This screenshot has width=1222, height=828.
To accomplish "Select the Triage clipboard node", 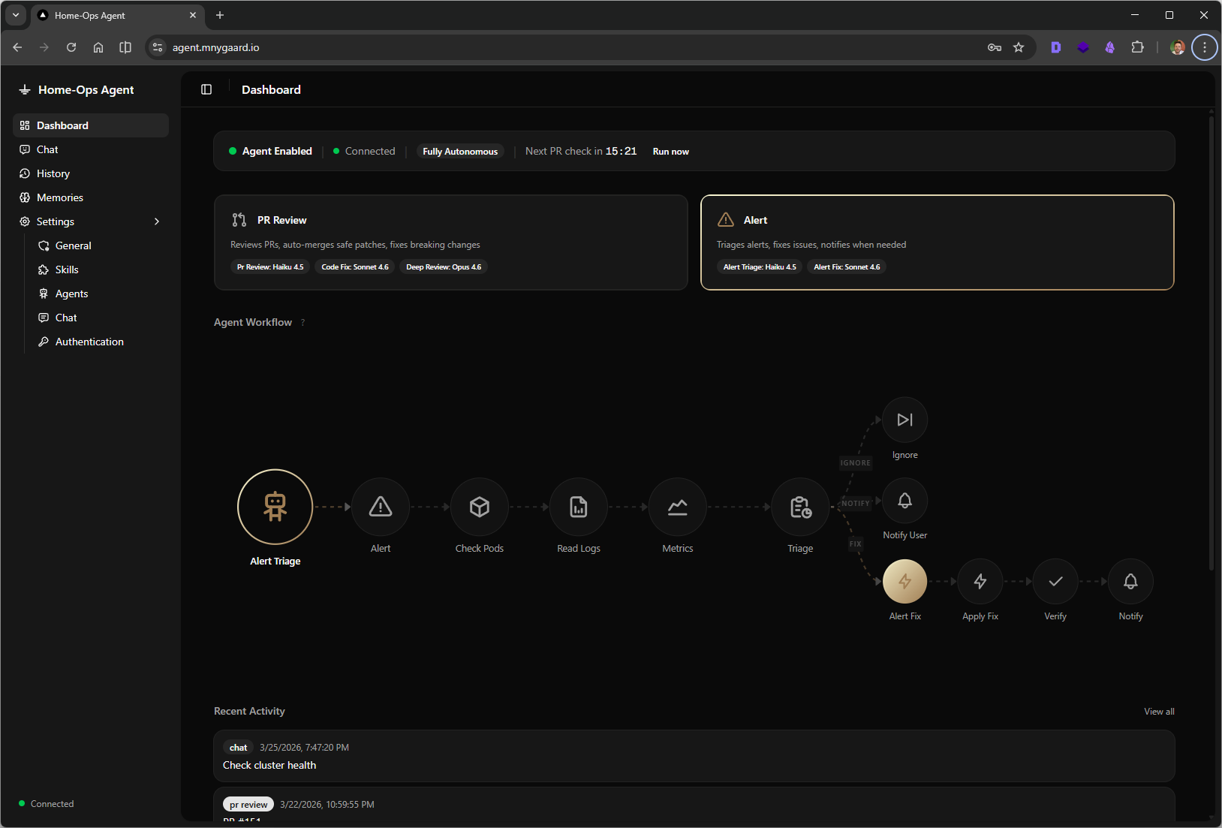I will tap(801, 507).
